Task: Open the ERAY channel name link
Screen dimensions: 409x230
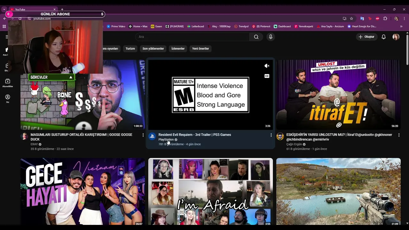Action: click(x=34, y=144)
